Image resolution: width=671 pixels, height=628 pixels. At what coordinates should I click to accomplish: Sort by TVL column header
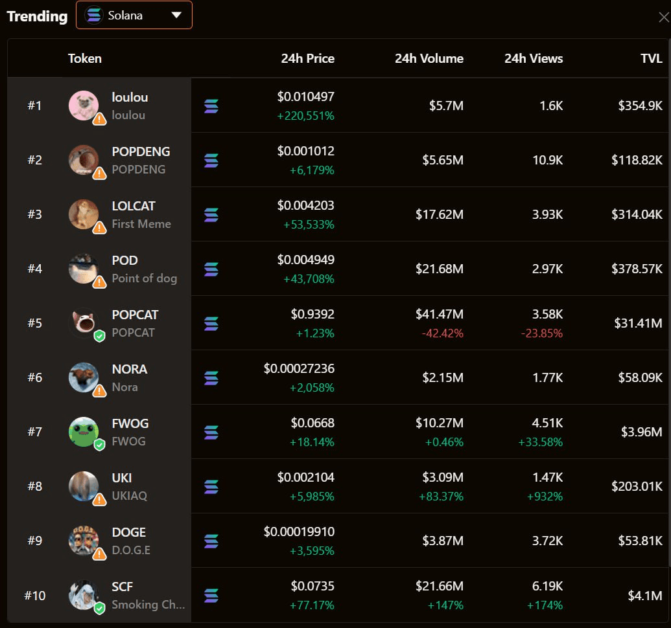651,58
